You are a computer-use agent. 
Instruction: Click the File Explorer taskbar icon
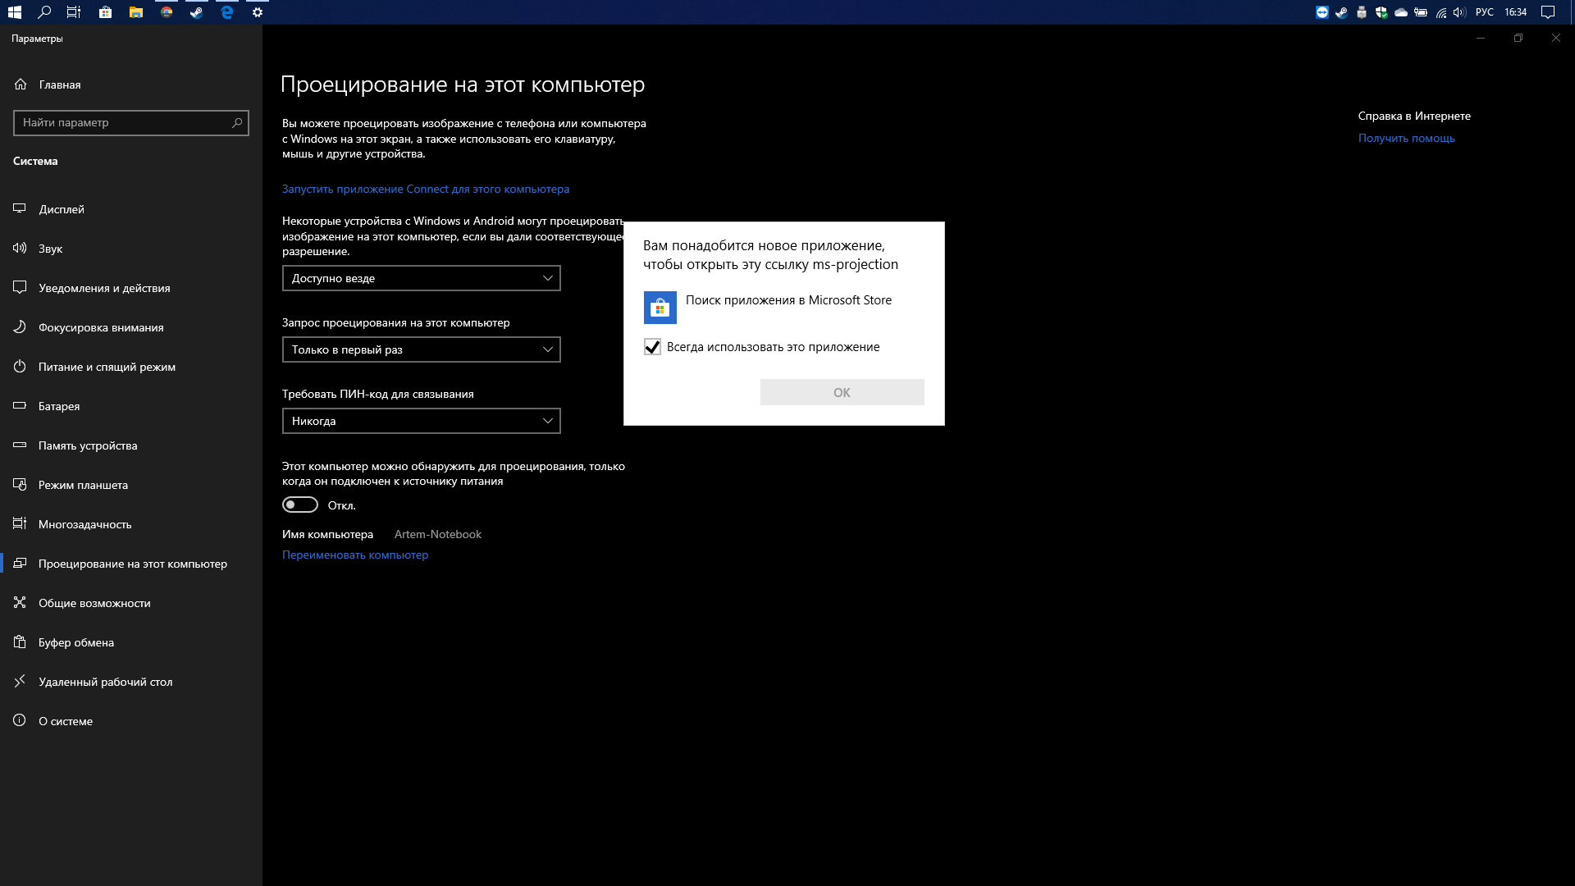point(135,12)
